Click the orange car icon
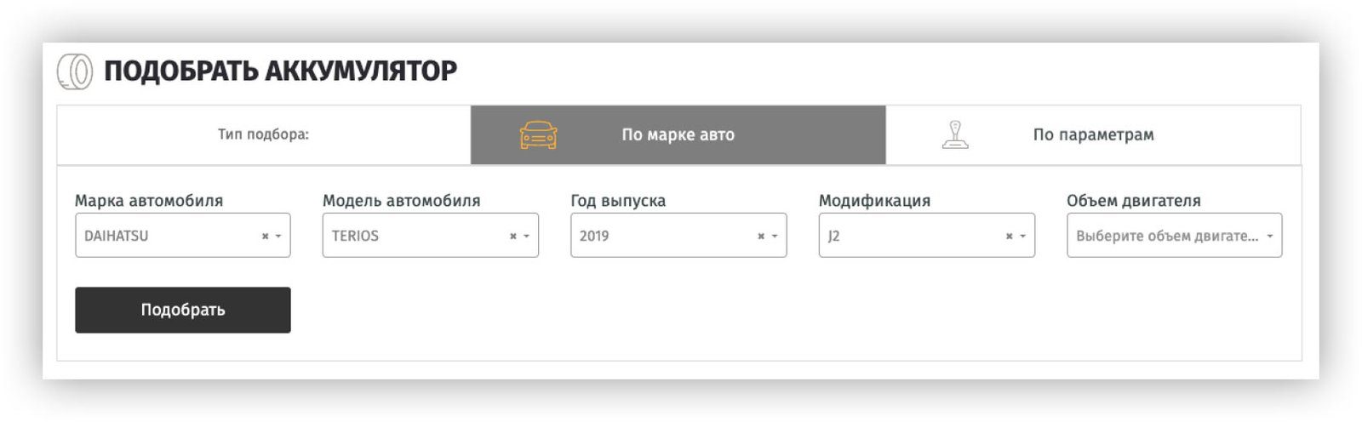Viewport: 1362px width, 422px height. (538, 135)
